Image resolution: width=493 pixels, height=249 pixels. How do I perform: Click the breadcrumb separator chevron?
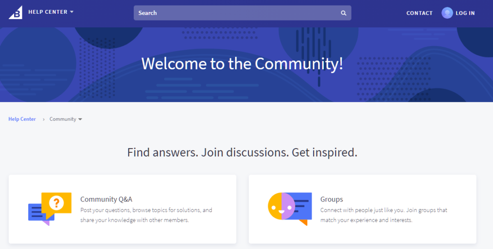click(43, 119)
